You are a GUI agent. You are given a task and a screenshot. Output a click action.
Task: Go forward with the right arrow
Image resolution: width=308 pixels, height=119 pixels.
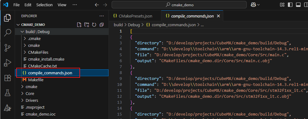(x=105, y=5)
